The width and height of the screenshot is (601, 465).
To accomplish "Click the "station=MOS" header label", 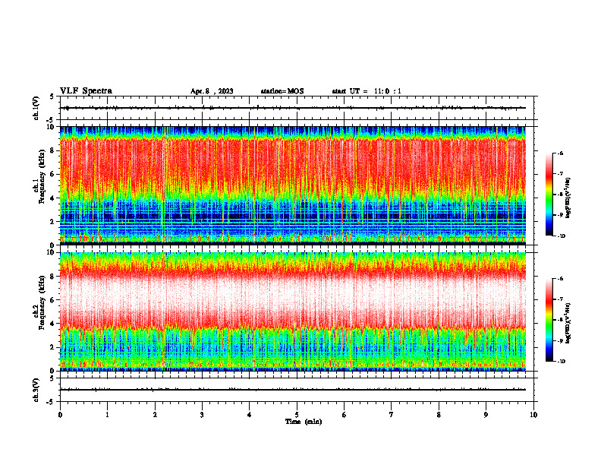I will [282, 91].
